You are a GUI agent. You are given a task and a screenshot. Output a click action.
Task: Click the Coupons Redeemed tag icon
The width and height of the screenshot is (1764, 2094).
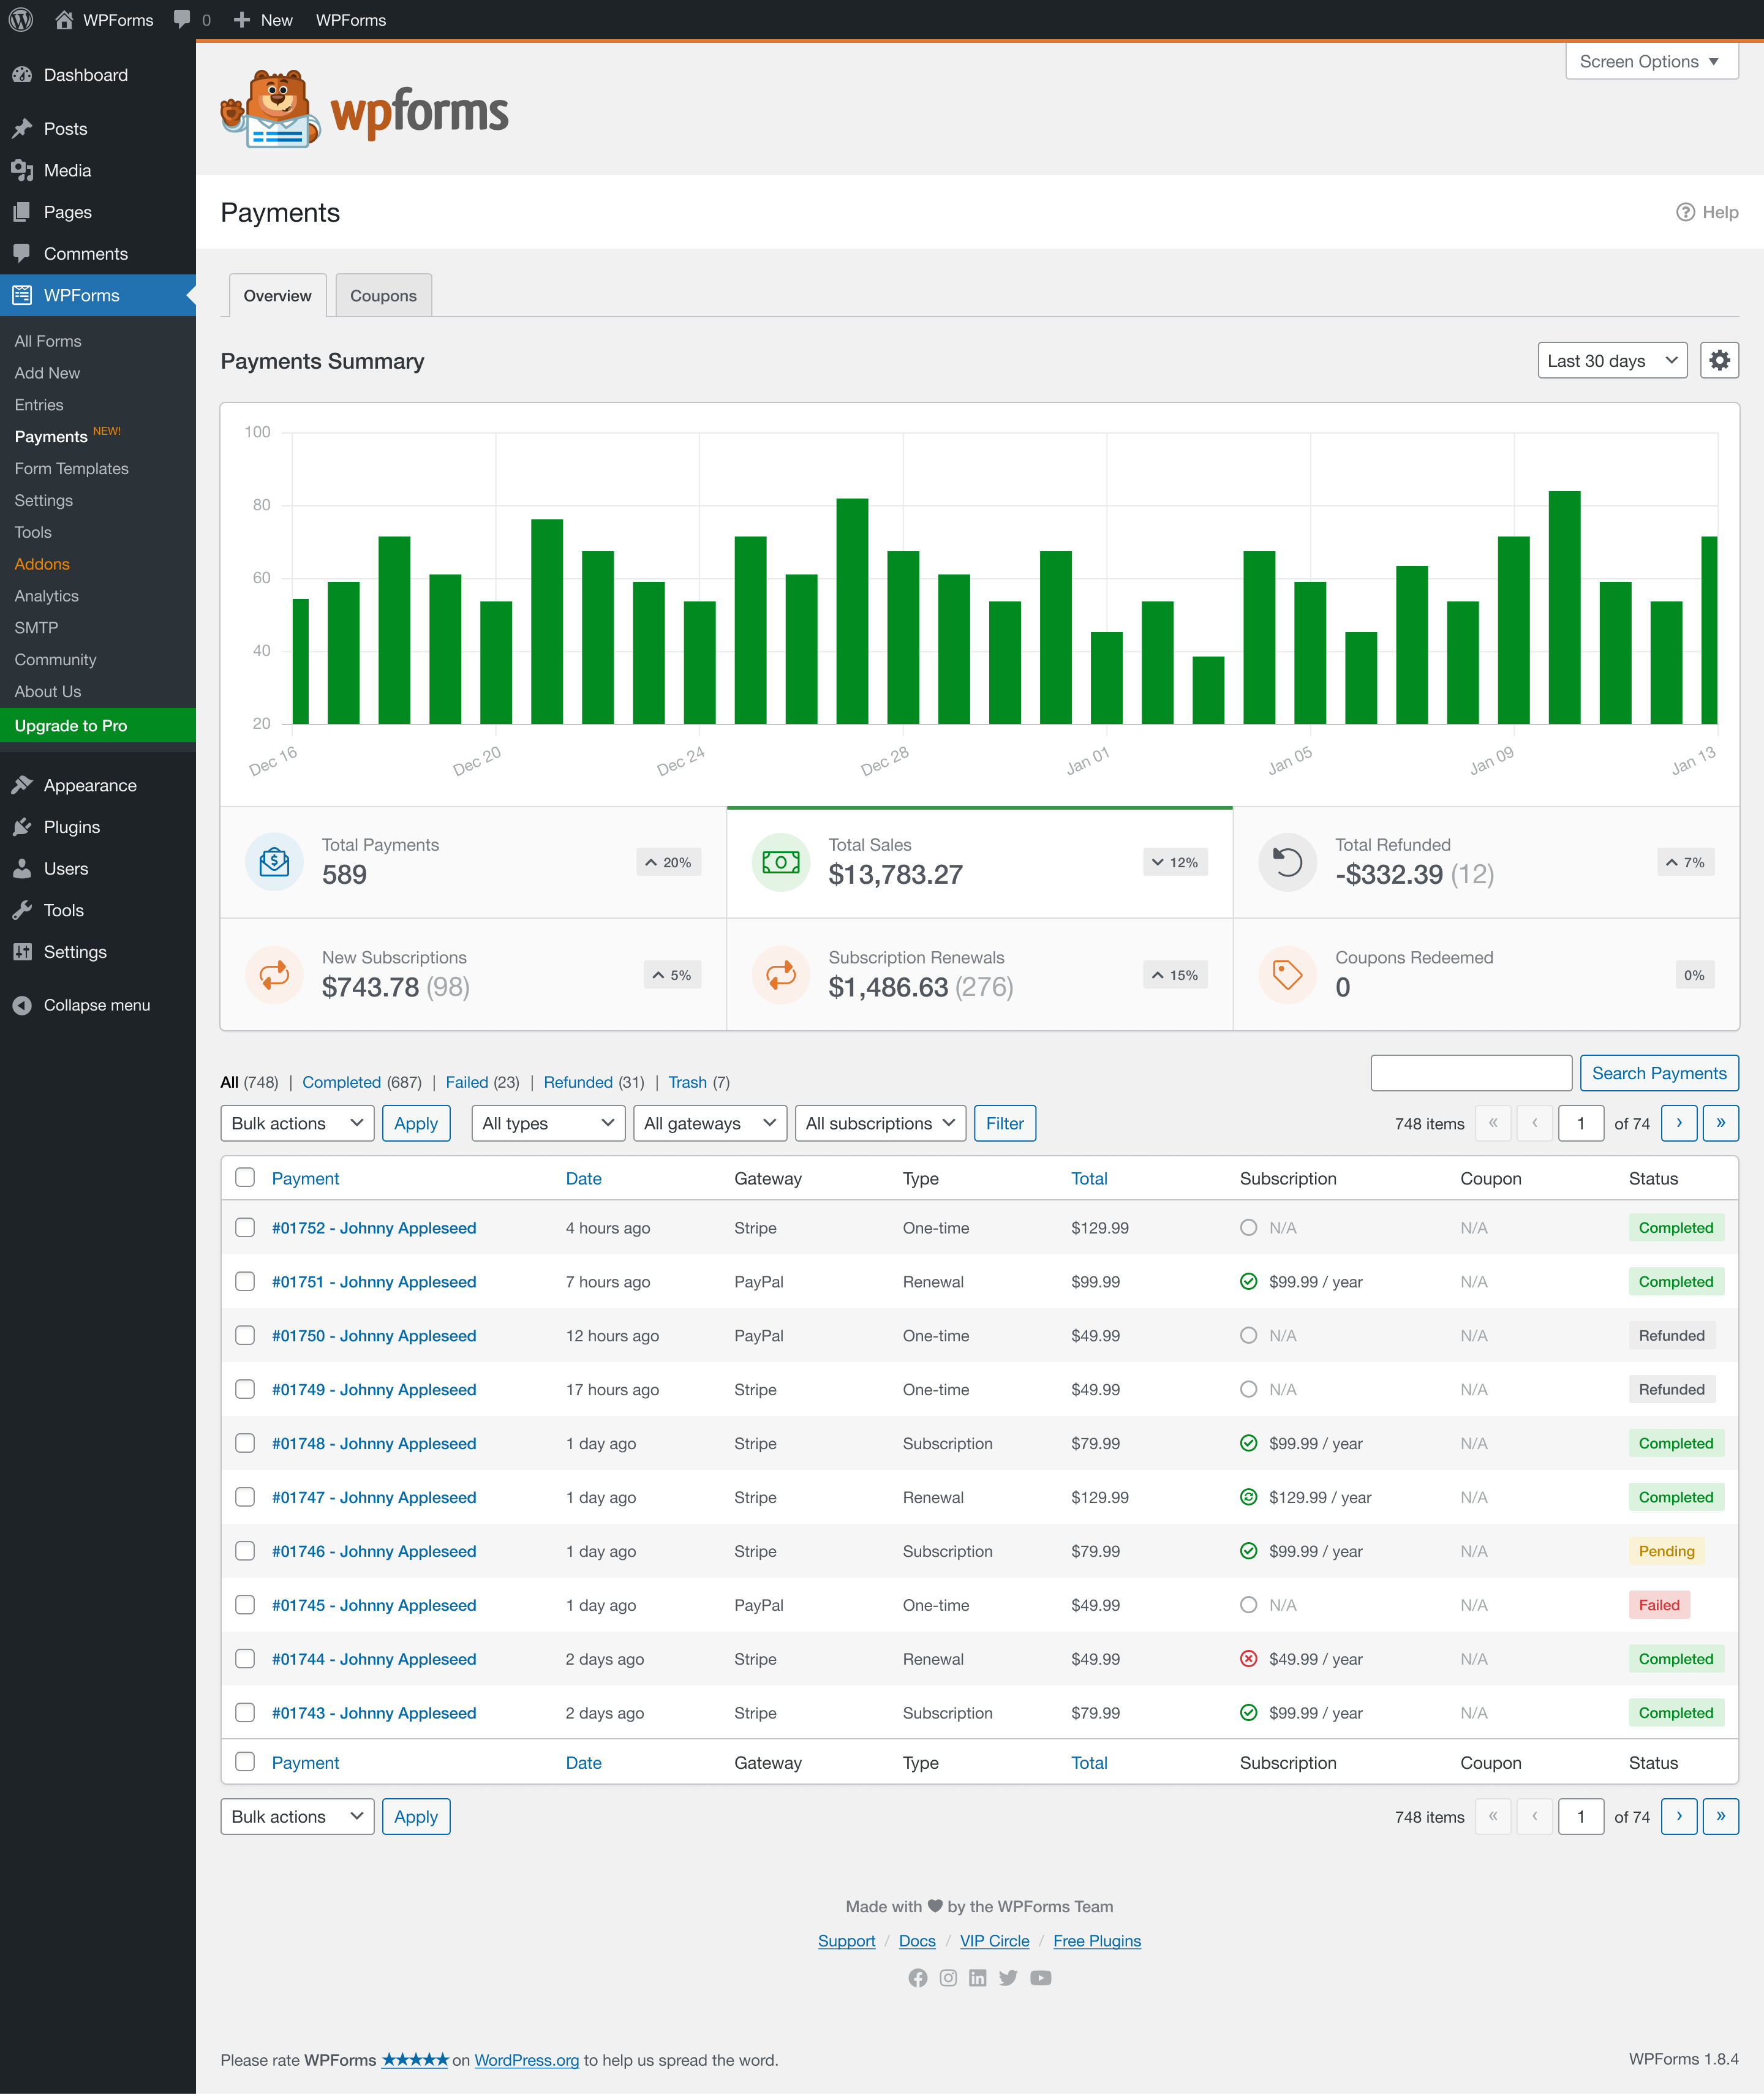[1287, 974]
